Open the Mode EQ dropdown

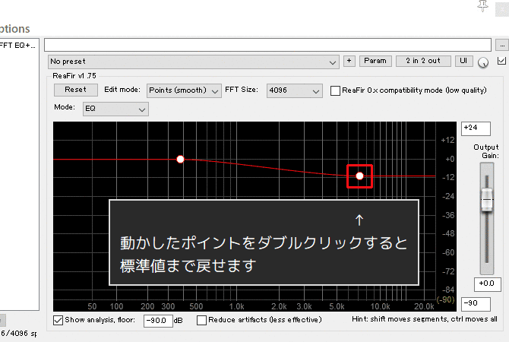click(x=115, y=109)
